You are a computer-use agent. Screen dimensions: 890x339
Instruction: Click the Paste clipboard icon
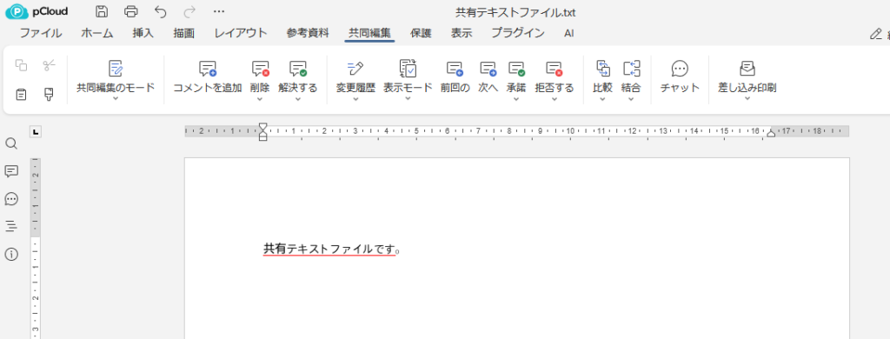21,95
